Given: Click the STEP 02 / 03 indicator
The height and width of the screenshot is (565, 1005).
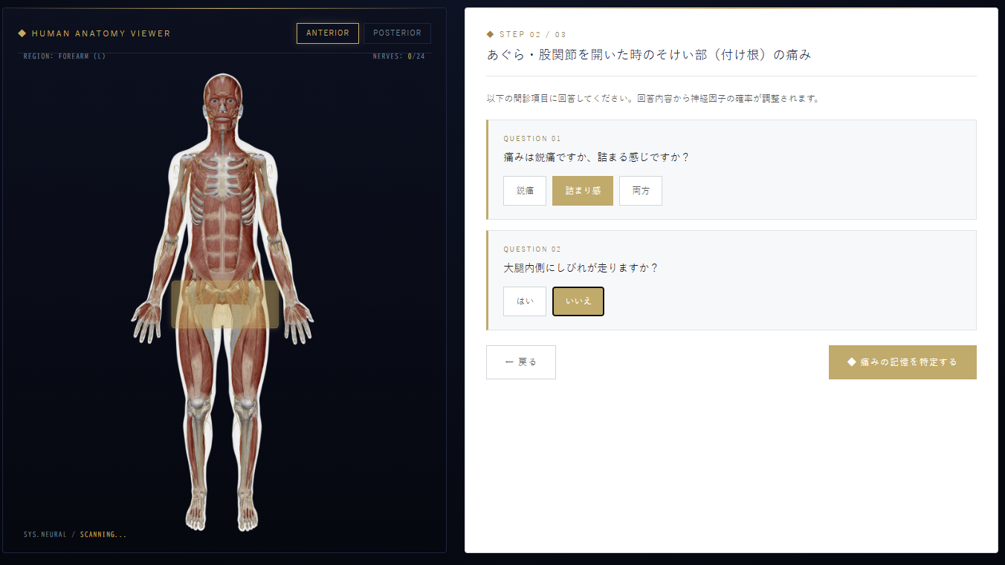Looking at the screenshot, I should [533, 35].
